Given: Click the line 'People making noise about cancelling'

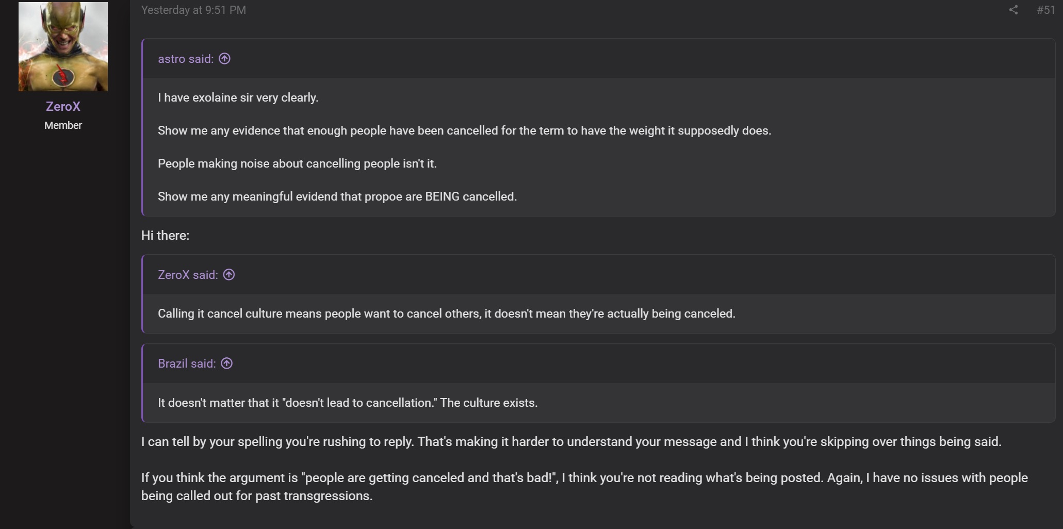Looking at the screenshot, I should click(297, 163).
